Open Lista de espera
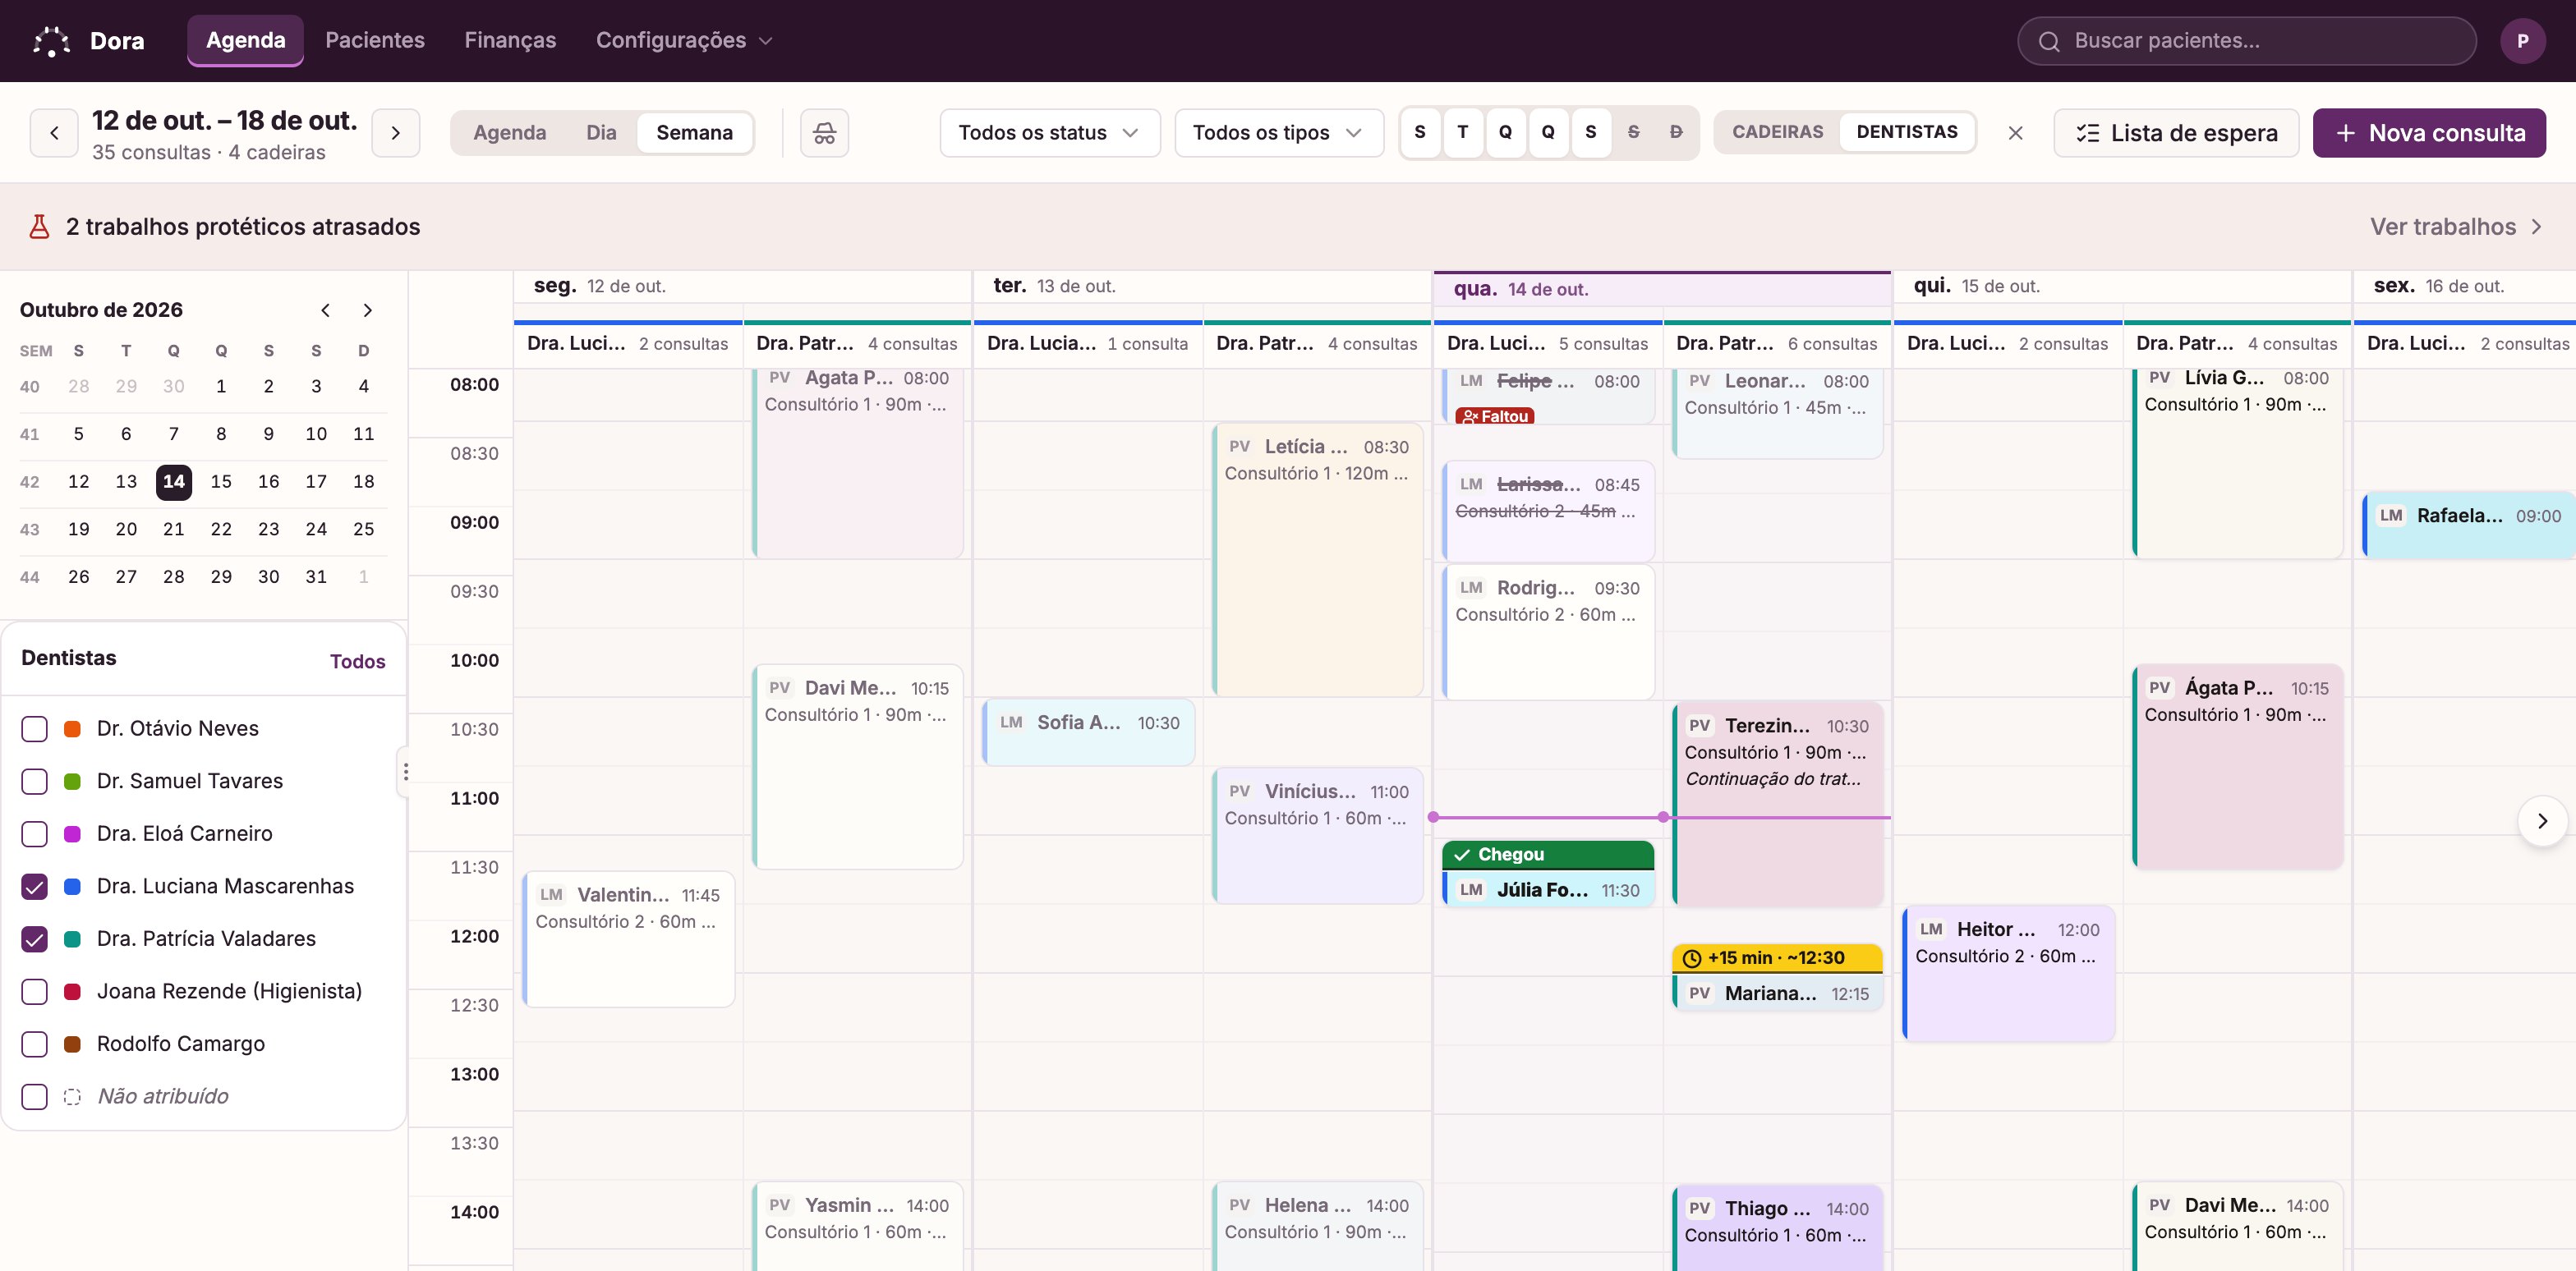This screenshot has height=1271, width=2576. pyautogui.click(x=2176, y=133)
